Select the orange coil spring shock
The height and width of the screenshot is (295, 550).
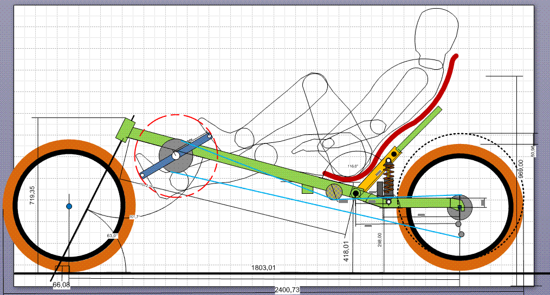[x=389, y=177]
